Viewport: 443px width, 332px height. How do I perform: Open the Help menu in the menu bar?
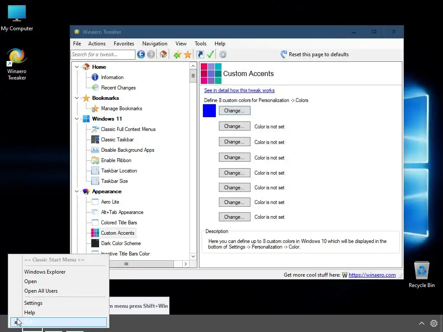pyautogui.click(x=220, y=44)
